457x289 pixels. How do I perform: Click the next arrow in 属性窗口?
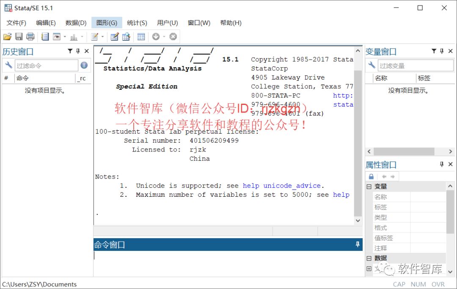[x=393, y=176]
